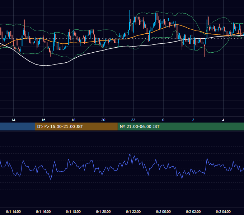Click the NY 21:00-06:00 JST session bar

(x=180, y=126)
